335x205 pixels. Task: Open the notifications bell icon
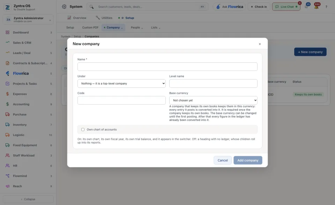pos(317,7)
